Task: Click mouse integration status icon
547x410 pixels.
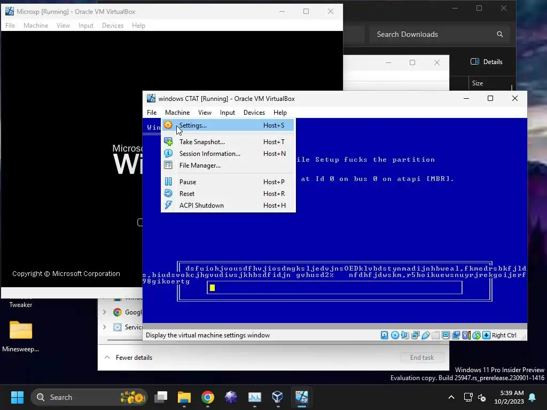Action: [476, 335]
